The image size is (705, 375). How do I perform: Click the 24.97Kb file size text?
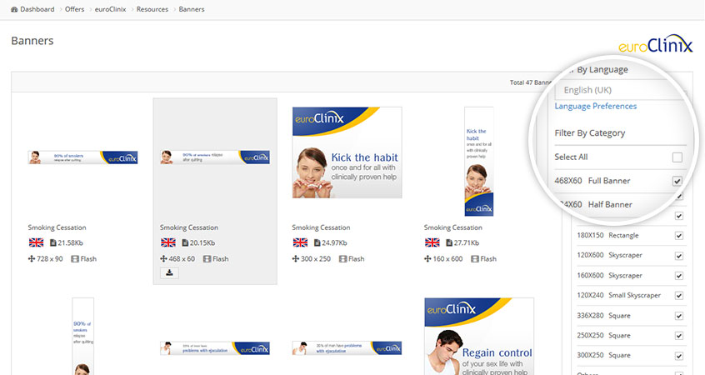tap(334, 242)
